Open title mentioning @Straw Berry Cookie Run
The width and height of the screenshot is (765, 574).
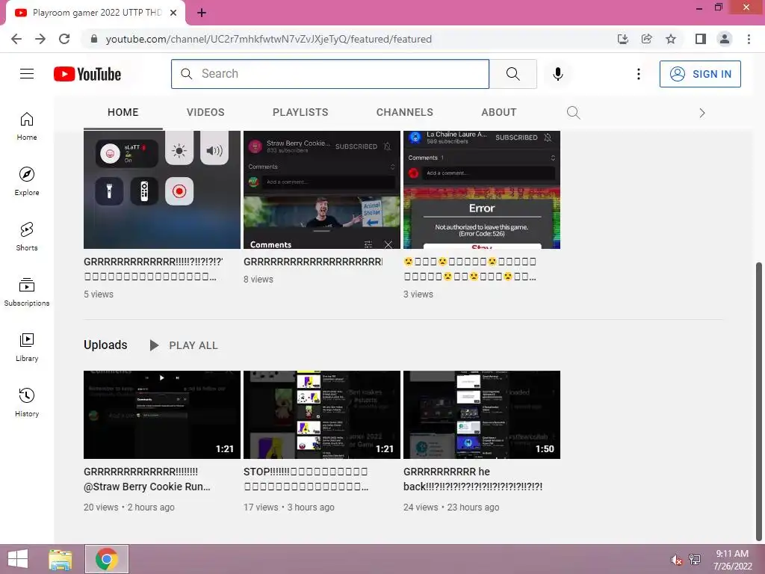(147, 479)
